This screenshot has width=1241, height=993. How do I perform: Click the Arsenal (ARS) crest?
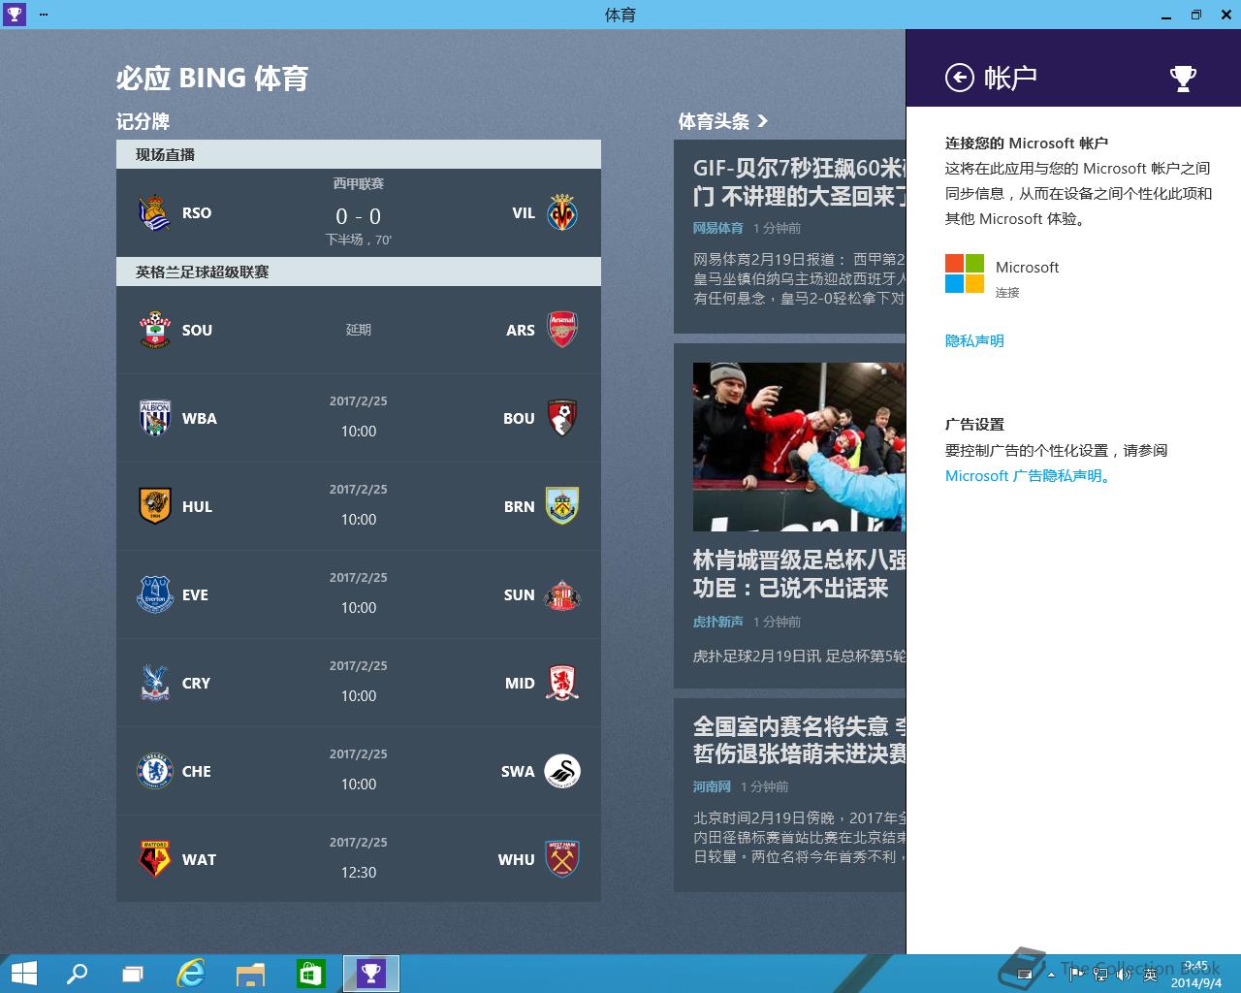tap(562, 330)
